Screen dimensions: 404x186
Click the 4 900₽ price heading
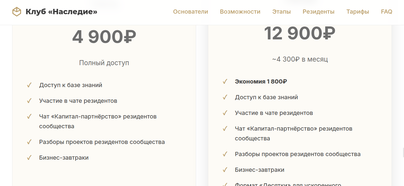point(104,37)
